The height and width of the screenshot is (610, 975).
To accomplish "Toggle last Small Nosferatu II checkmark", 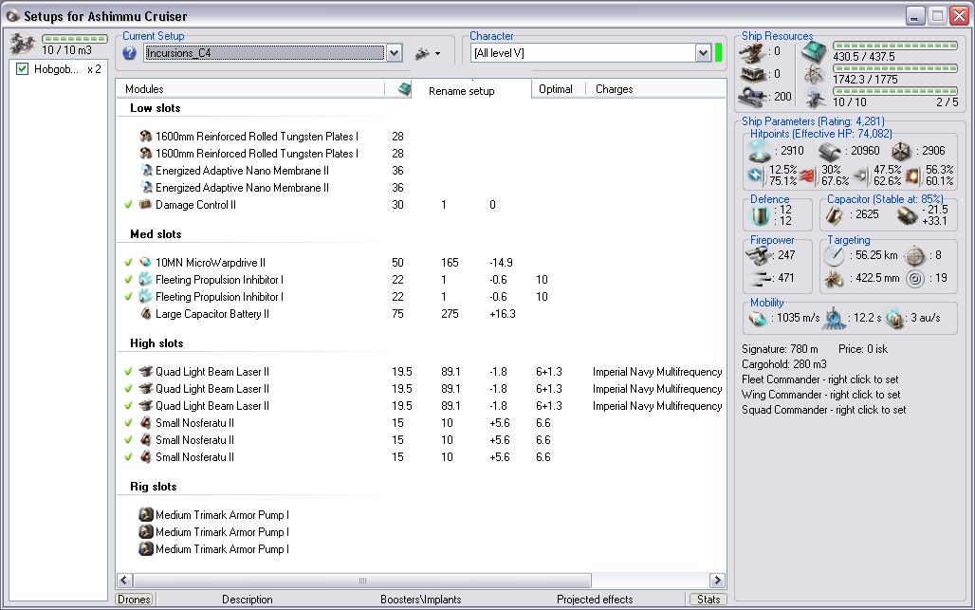I will tap(129, 457).
